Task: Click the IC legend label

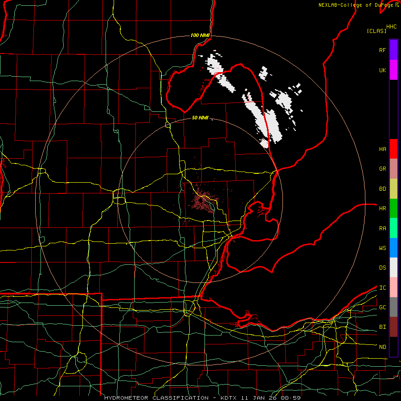Action: point(382,288)
